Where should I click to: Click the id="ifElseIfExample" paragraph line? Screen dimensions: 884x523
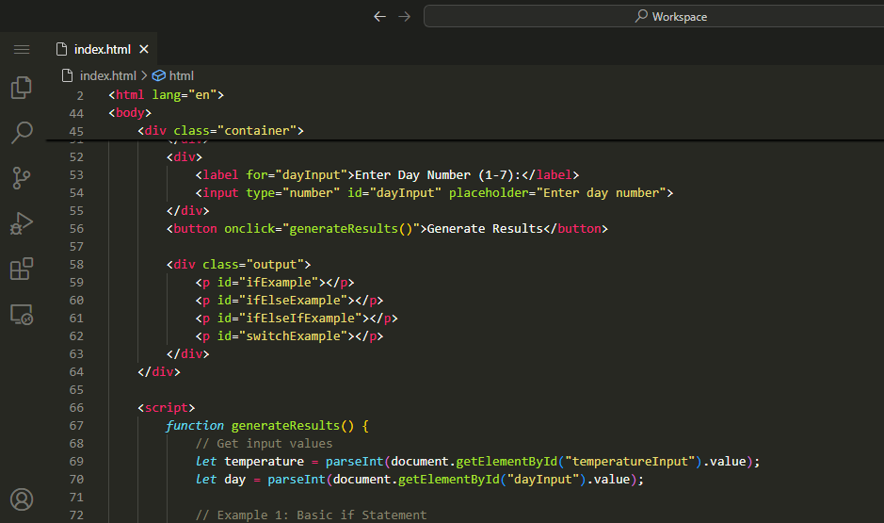(297, 319)
